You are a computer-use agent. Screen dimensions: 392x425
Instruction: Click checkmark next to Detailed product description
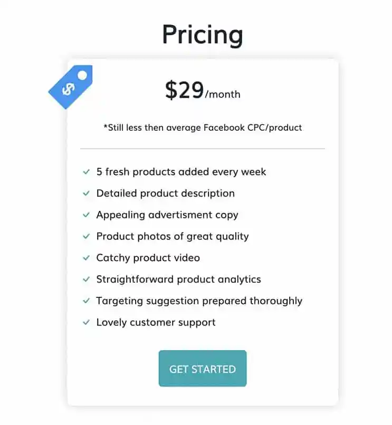coord(87,194)
